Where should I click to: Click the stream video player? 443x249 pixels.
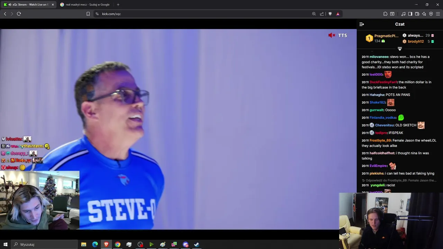coord(178,129)
